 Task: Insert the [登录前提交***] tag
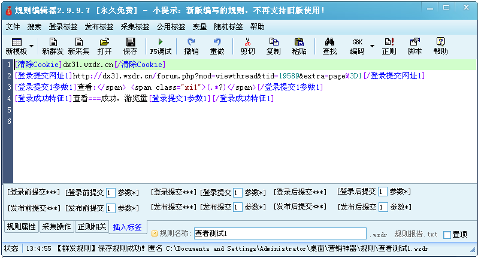[x=34, y=192]
